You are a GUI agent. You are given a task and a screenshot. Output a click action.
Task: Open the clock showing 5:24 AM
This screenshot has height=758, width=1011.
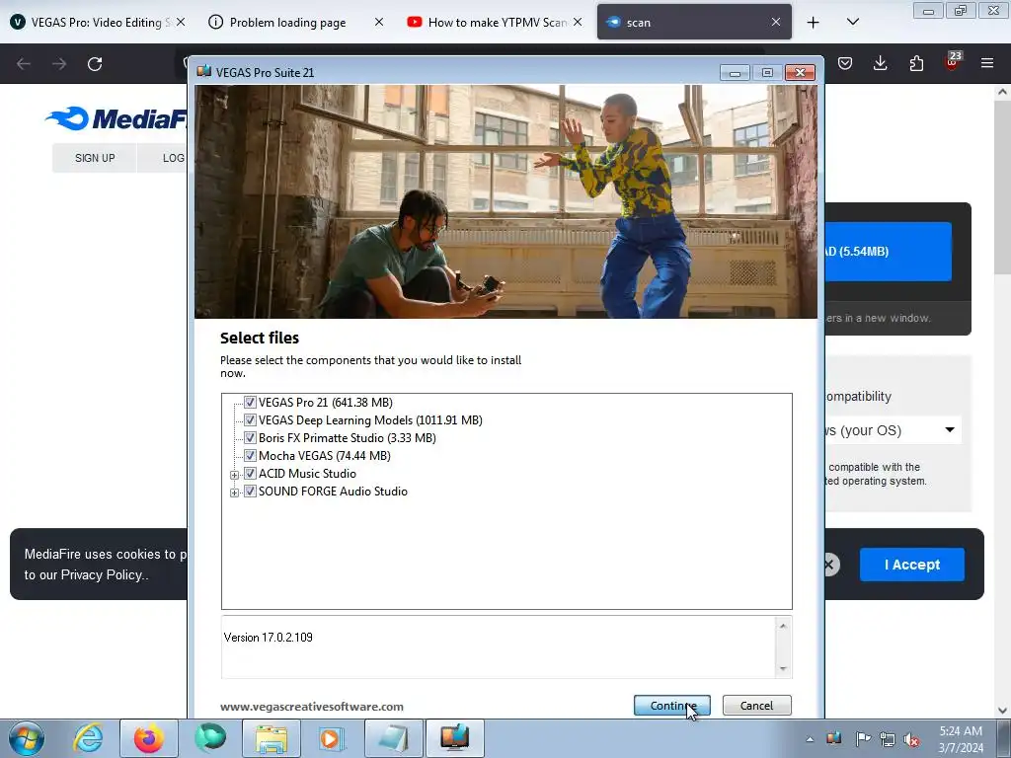click(961, 738)
